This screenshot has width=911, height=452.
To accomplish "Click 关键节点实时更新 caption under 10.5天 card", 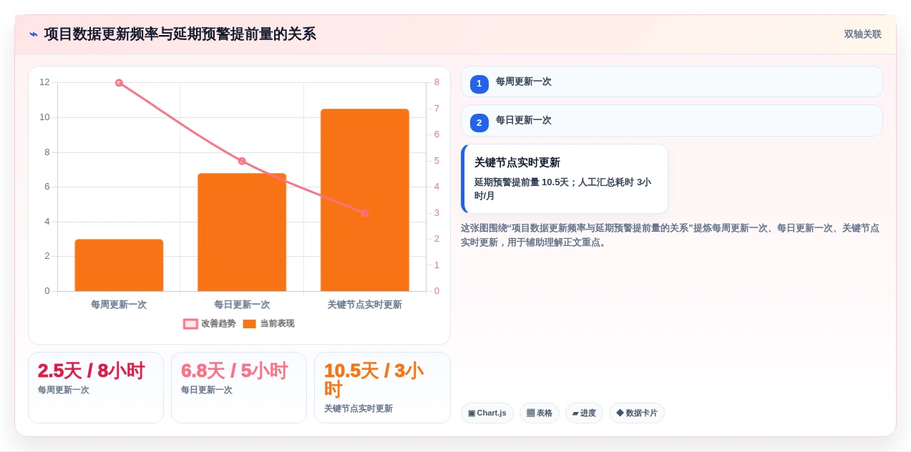I will (x=359, y=409).
